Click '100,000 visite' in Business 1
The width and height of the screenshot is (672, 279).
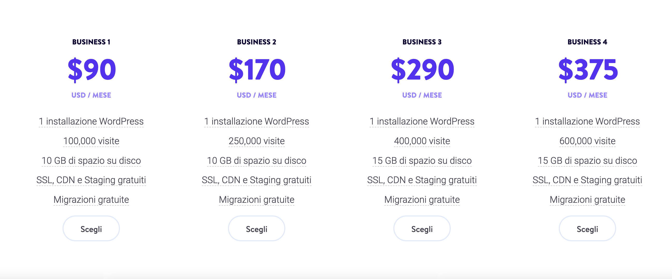point(91,141)
